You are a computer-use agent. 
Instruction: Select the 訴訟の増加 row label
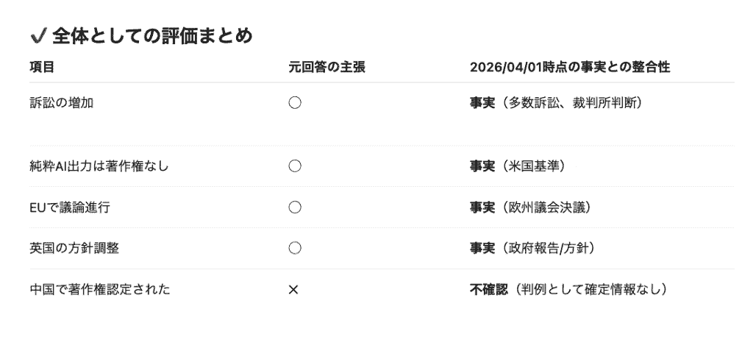point(62,103)
